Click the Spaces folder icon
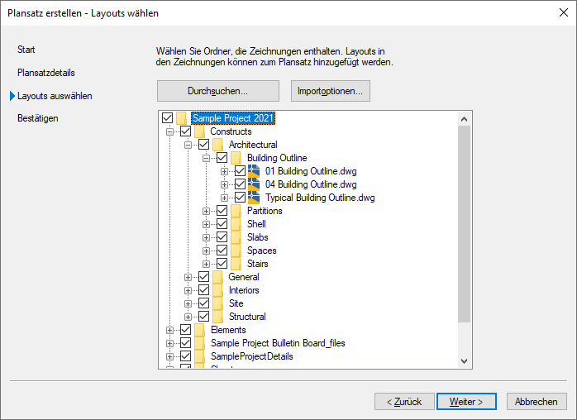This screenshot has width=577, height=420. click(x=236, y=251)
